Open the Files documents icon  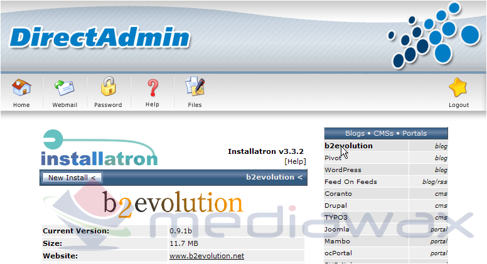195,86
